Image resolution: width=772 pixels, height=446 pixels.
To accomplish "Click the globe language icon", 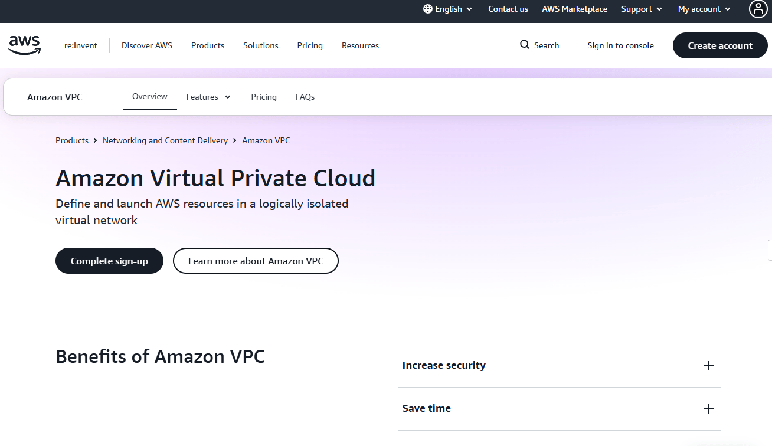I will (x=428, y=9).
